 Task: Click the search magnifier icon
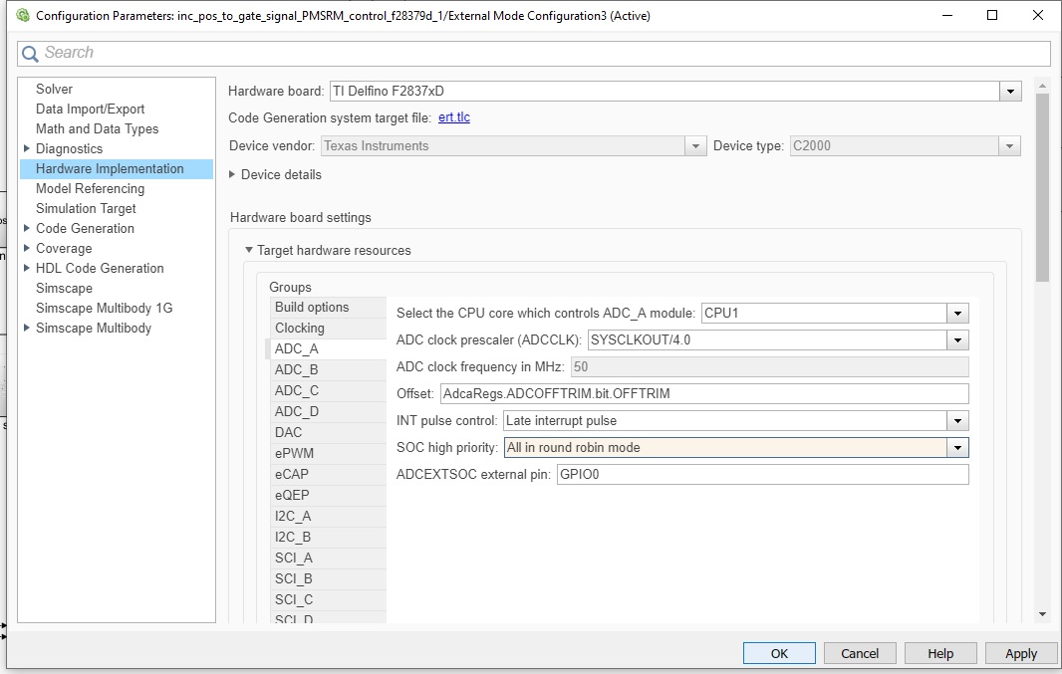31,53
